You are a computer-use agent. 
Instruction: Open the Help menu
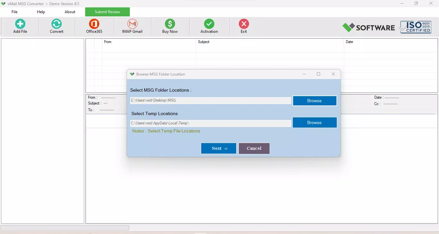click(x=41, y=12)
